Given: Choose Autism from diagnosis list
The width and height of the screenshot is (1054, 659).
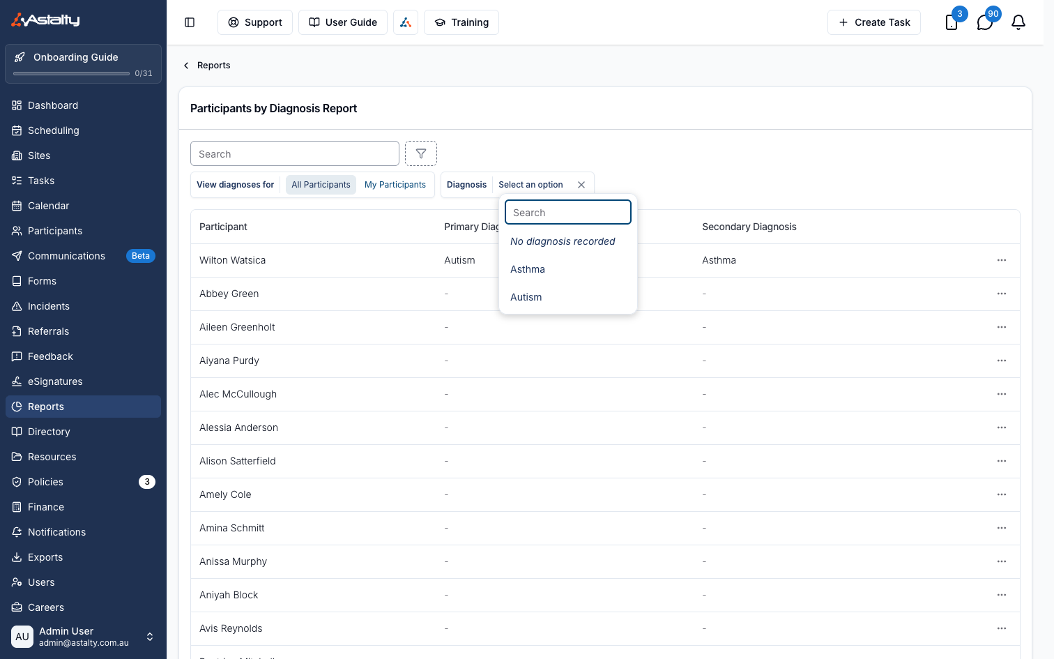Looking at the screenshot, I should tap(567, 297).
